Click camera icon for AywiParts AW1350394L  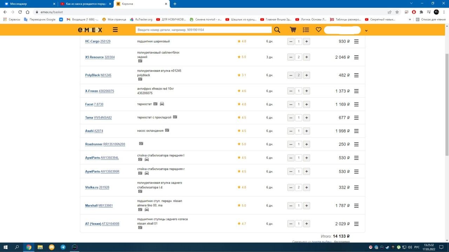(x=140, y=159)
